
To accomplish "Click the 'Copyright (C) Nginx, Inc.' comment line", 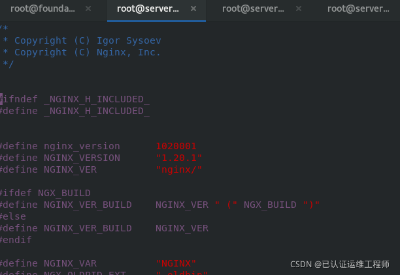I will coord(88,52).
